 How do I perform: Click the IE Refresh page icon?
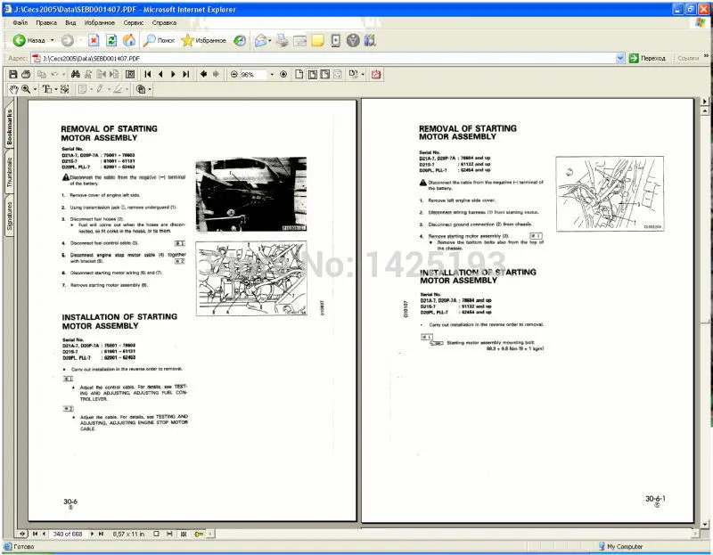pyautogui.click(x=111, y=40)
